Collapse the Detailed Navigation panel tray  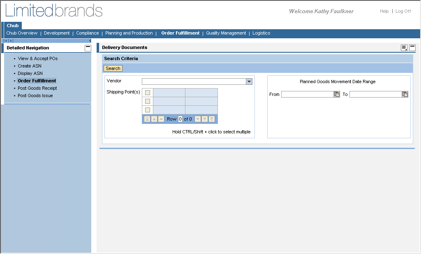point(88,48)
